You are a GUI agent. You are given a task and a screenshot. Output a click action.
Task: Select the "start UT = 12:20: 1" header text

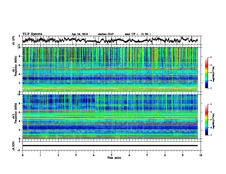click(138, 34)
